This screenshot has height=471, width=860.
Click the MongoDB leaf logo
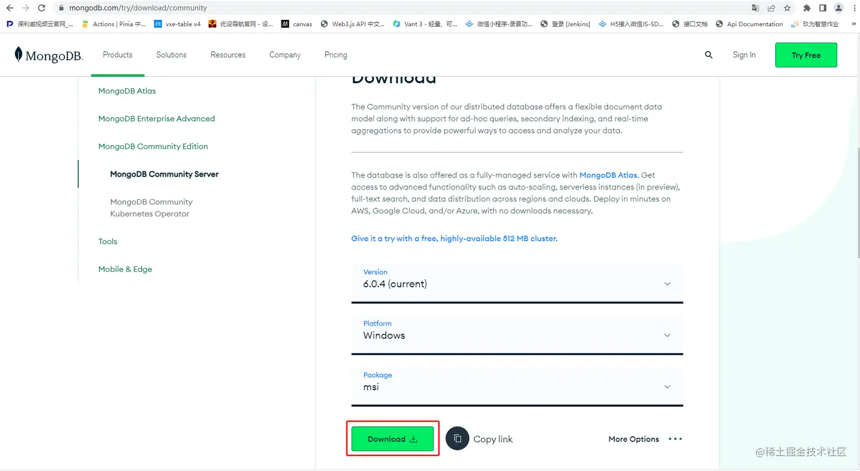click(x=19, y=55)
